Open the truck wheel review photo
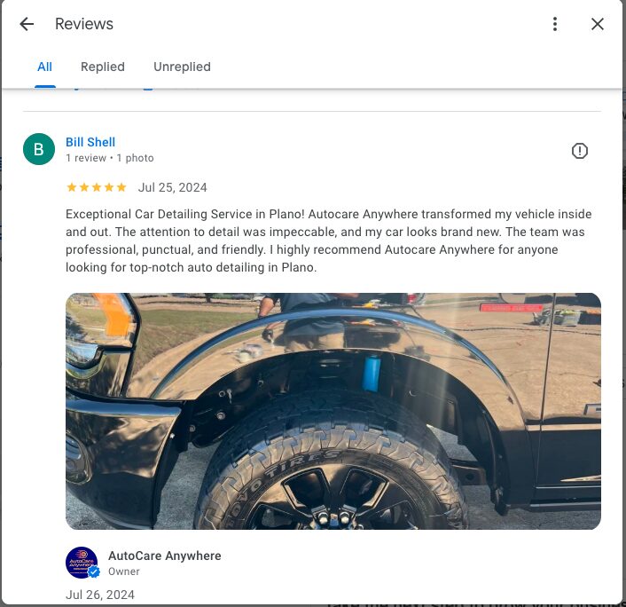The height and width of the screenshot is (607, 626). pos(333,411)
